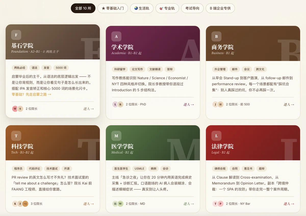
Task: Click the 程序员 tag
Action: click(x=18, y=168)
